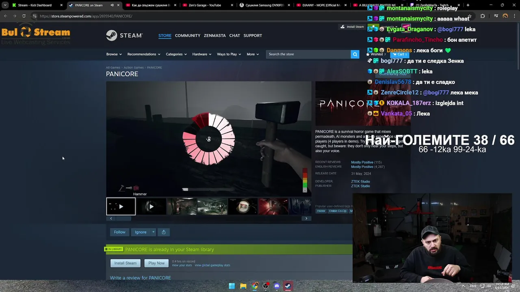Viewport: 520px width, 292px height.
Task: Go to the STORE tab
Action: tap(165, 35)
